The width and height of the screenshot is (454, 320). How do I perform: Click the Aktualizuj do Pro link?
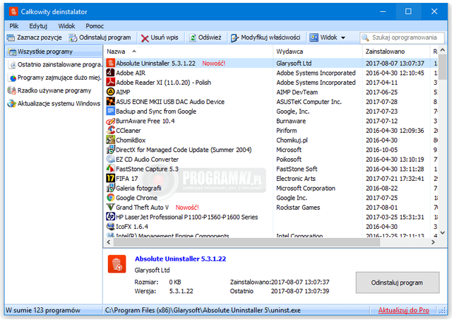click(404, 310)
